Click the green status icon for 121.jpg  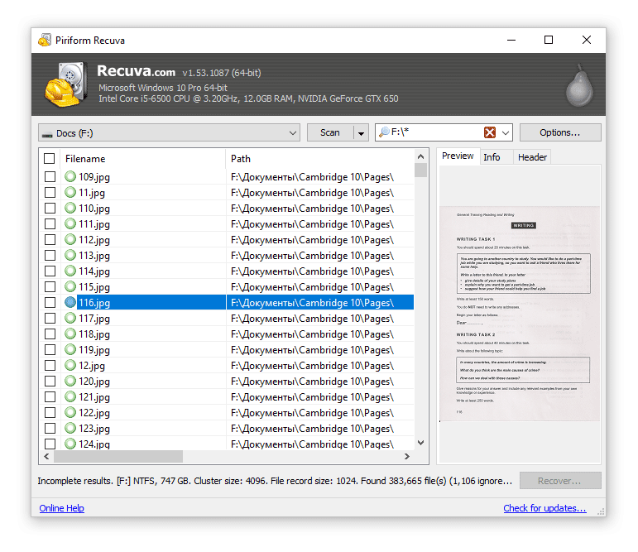[70, 396]
